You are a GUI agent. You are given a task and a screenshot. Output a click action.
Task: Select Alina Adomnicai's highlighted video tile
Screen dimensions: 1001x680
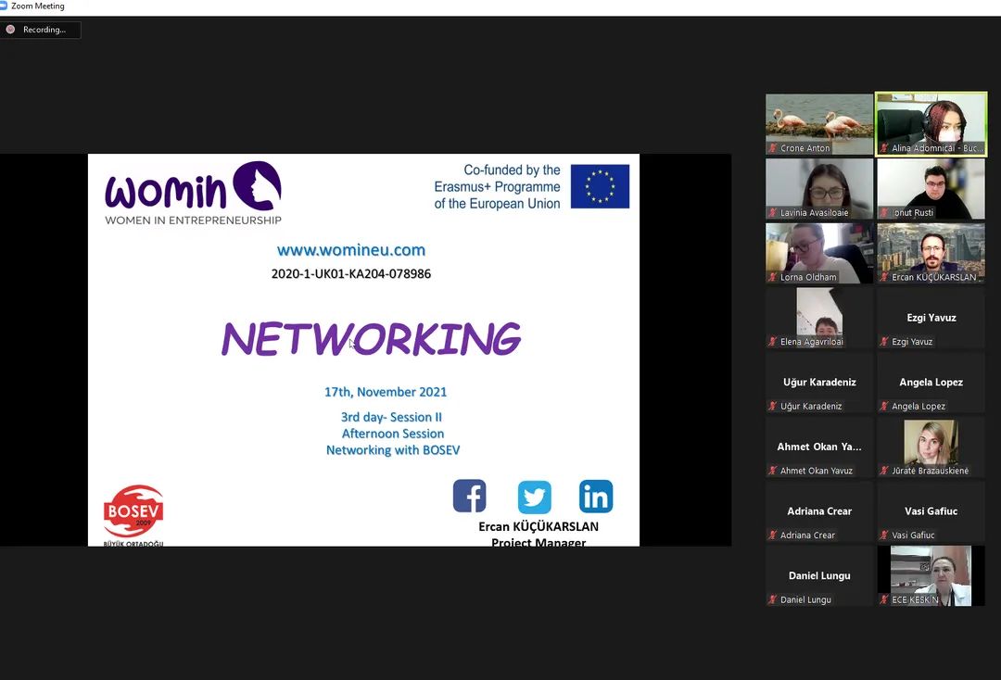coord(931,124)
